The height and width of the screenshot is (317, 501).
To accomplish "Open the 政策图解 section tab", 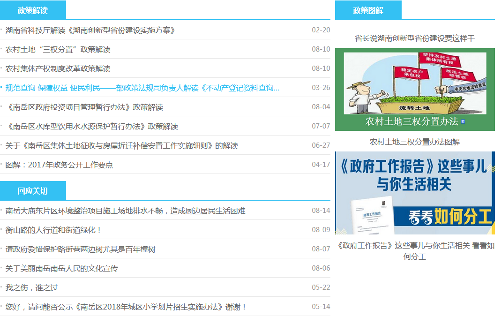I will click(x=368, y=10).
